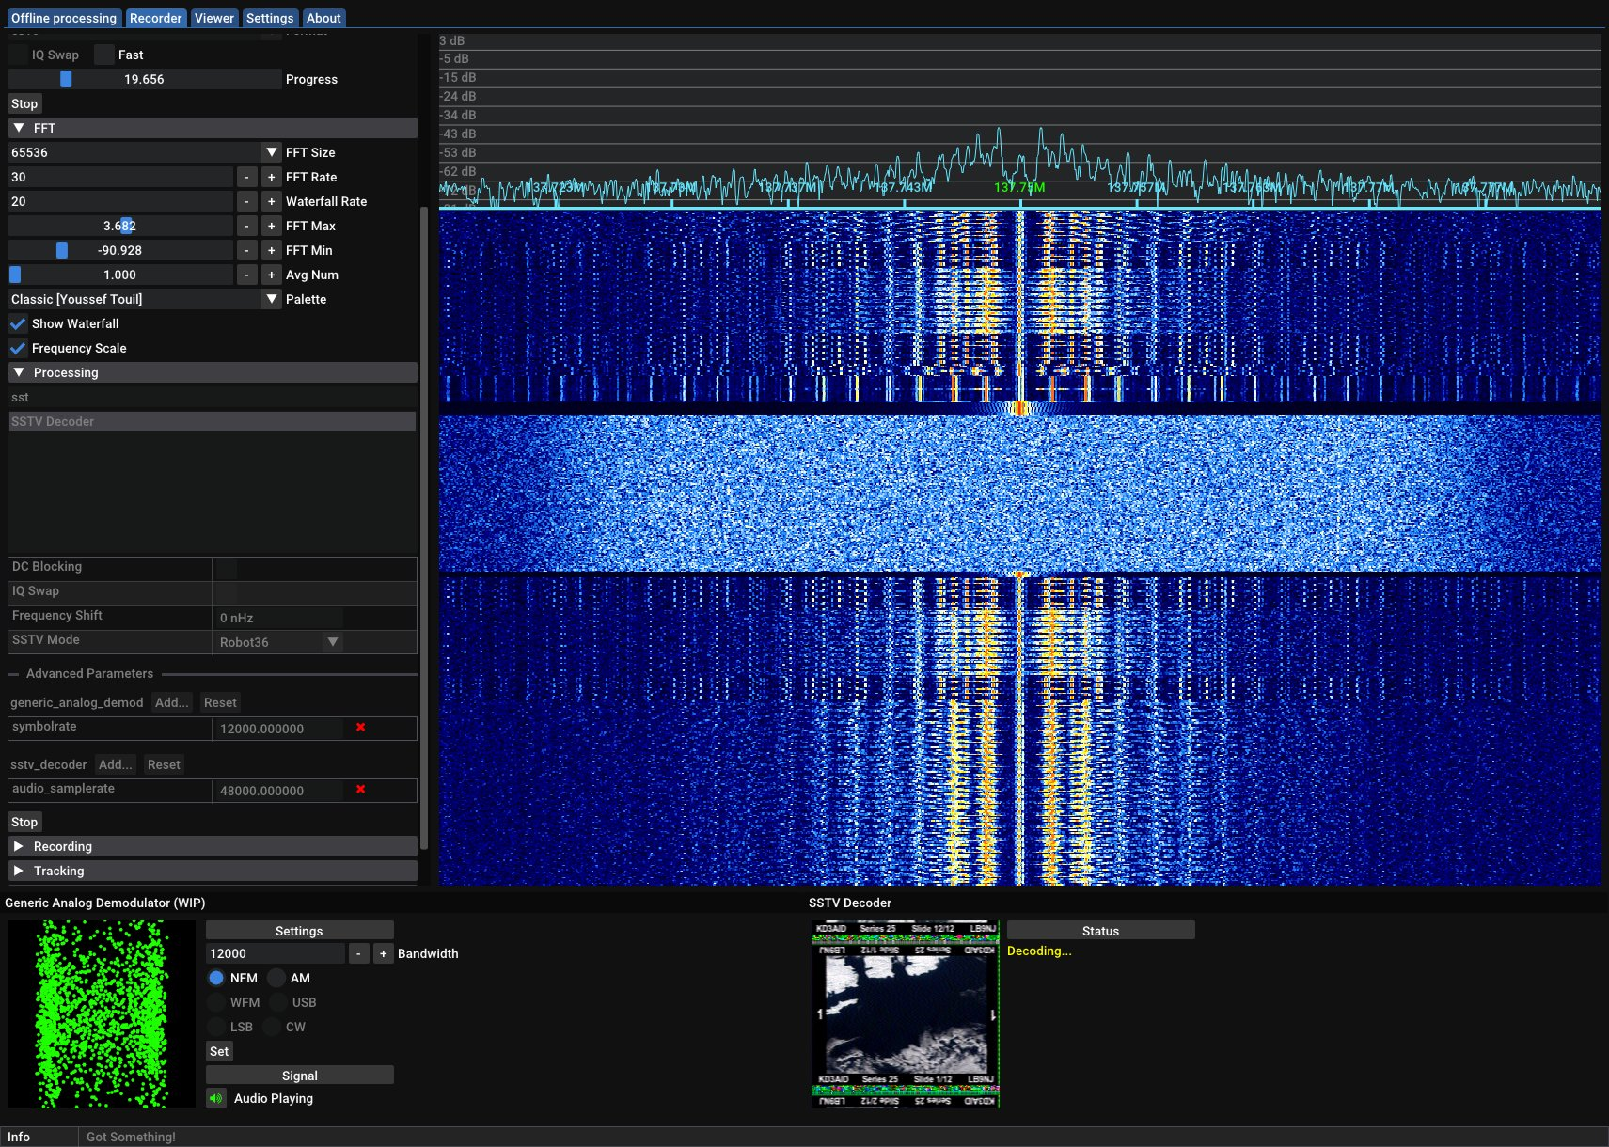Increase Bandwidth using the plus button

coord(383,953)
